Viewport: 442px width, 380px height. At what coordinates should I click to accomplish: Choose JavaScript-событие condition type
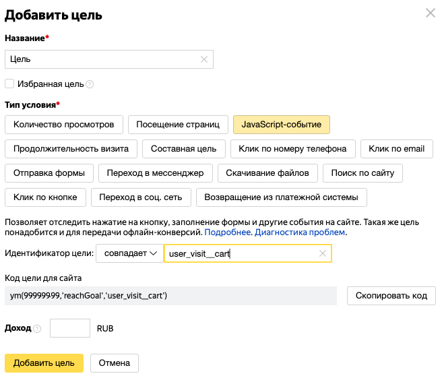tap(281, 125)
